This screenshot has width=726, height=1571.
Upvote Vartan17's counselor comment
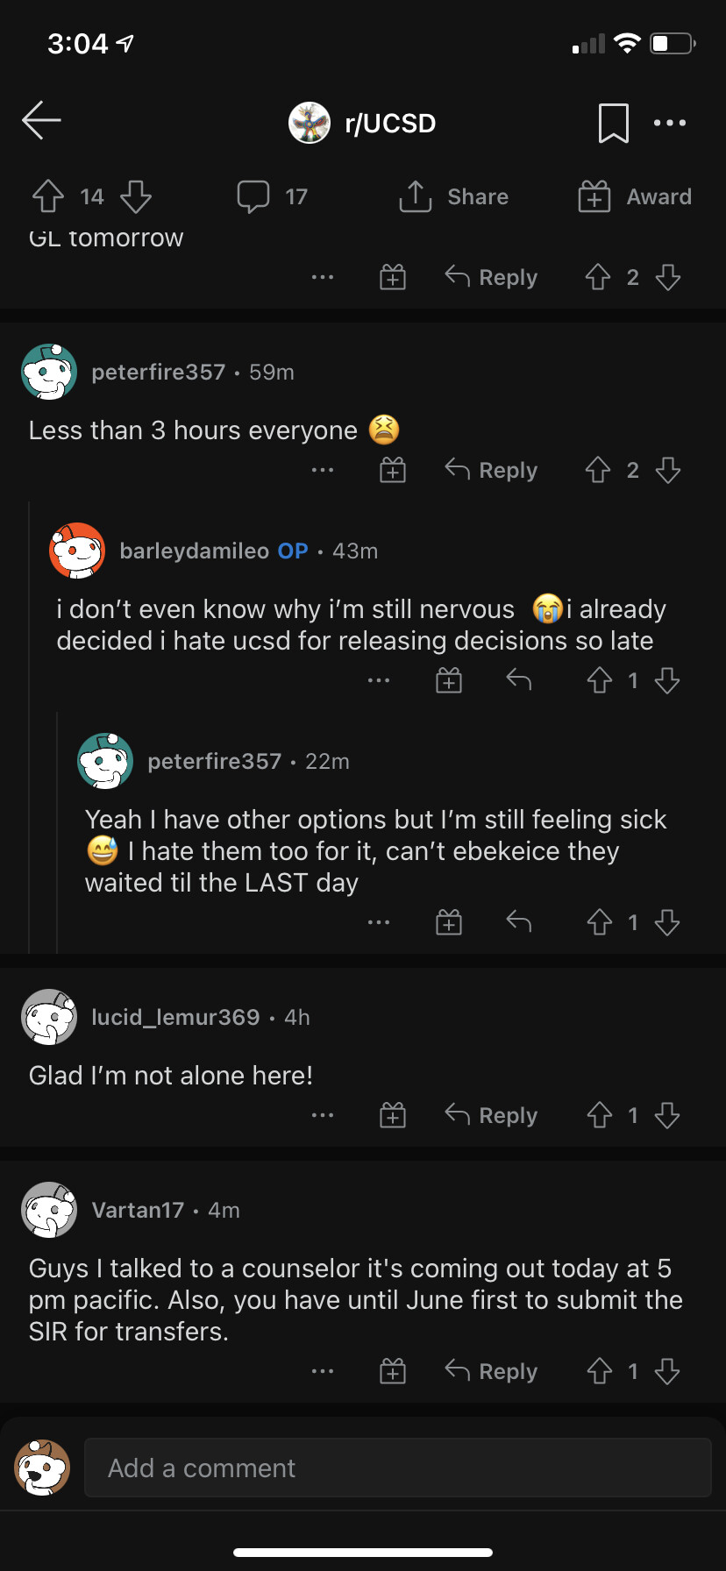(600, 1371)
